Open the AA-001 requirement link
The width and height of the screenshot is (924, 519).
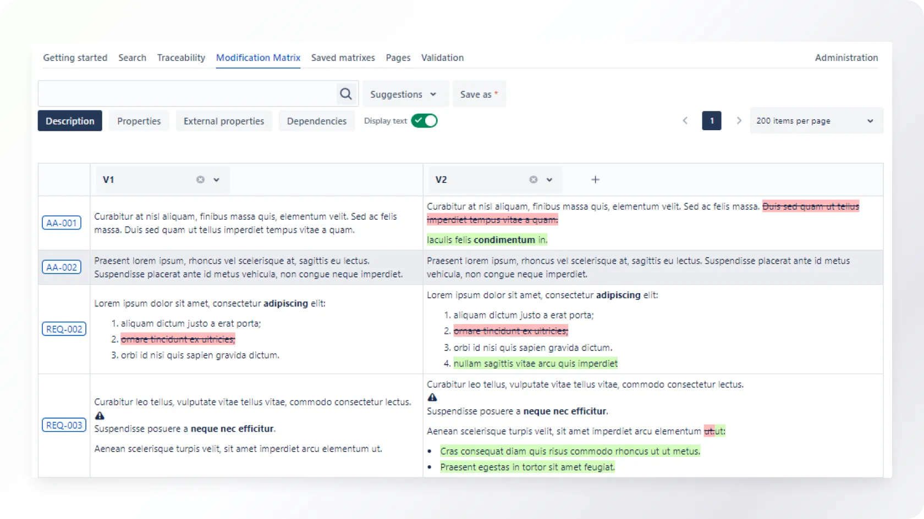(62, 223)
